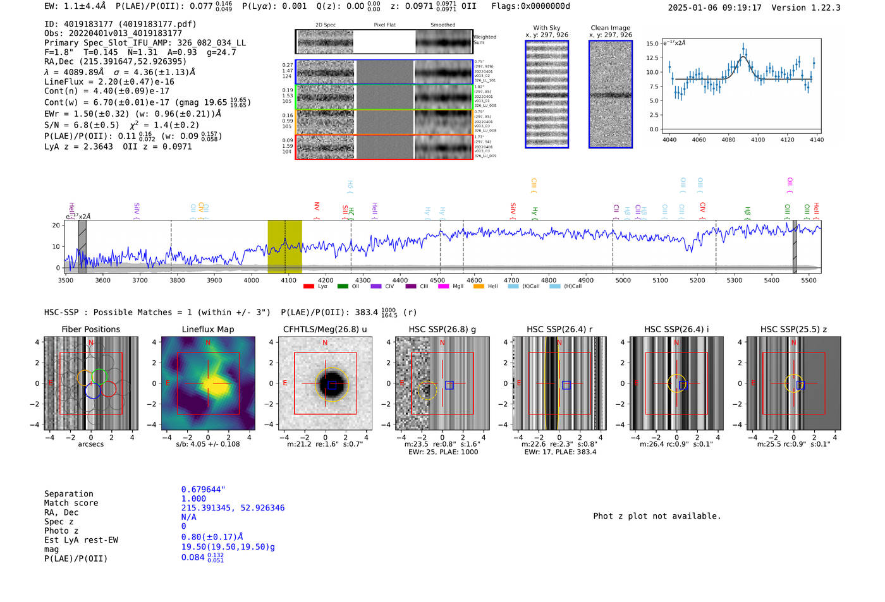Screen dimensions: 885x602
Task: Click the 2025-01-06 09:19:17 timestamp
Action: tap(715, 8)
